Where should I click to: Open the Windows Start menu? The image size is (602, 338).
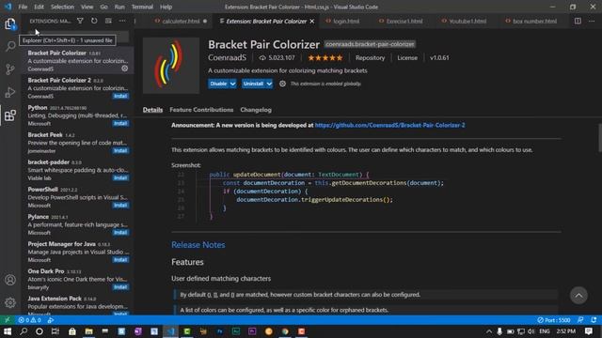click(8, 331)
